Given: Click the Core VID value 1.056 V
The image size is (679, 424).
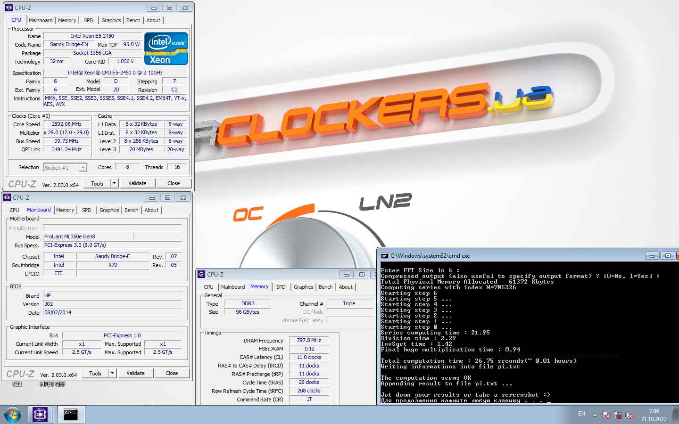Looking at the screenshot, I should click(125, 61).
